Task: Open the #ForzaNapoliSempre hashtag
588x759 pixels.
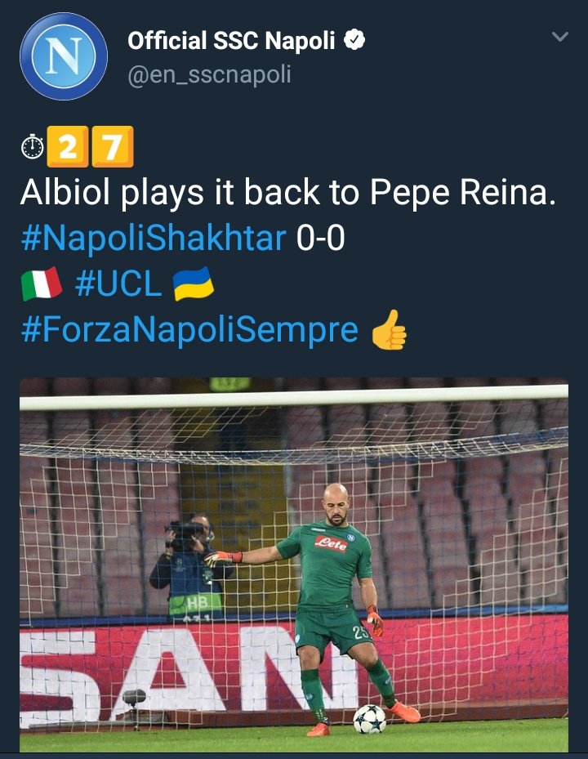Action: tap(189, 329)
